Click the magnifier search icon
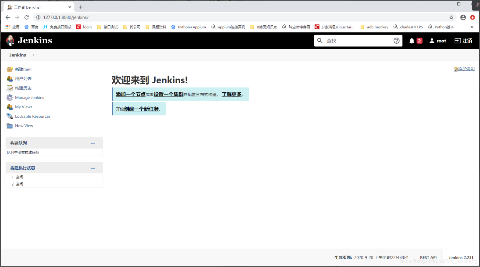480x267 pixels. (x=320, y=41)
